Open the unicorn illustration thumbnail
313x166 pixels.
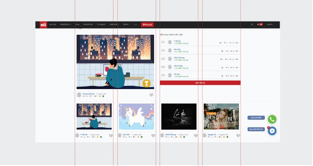pyautogui.click(x=137, y=116)
